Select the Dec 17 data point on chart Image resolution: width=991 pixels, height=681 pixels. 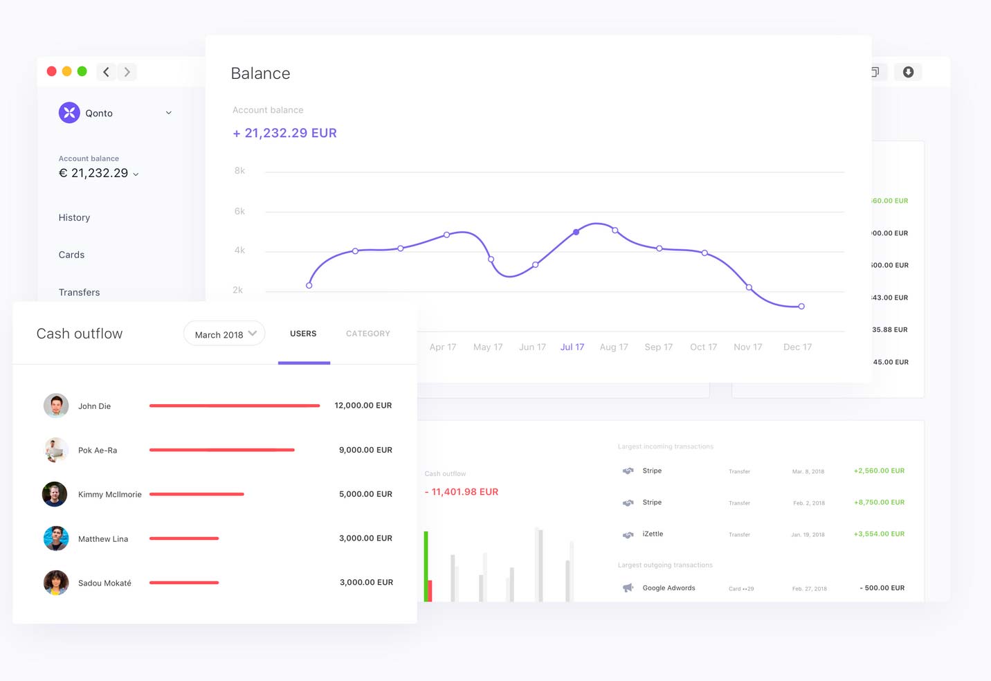[801, 306]
